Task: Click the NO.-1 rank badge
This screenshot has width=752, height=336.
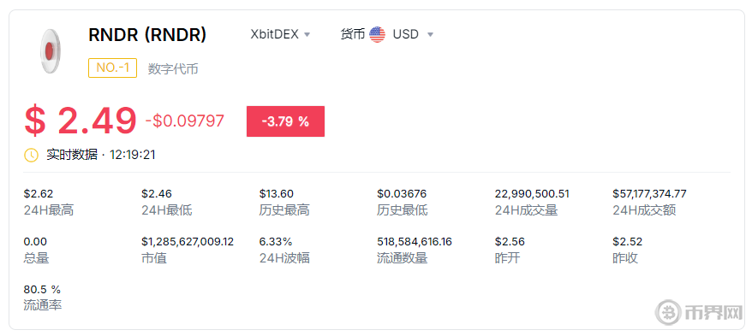Action: (x=113, y=68)
